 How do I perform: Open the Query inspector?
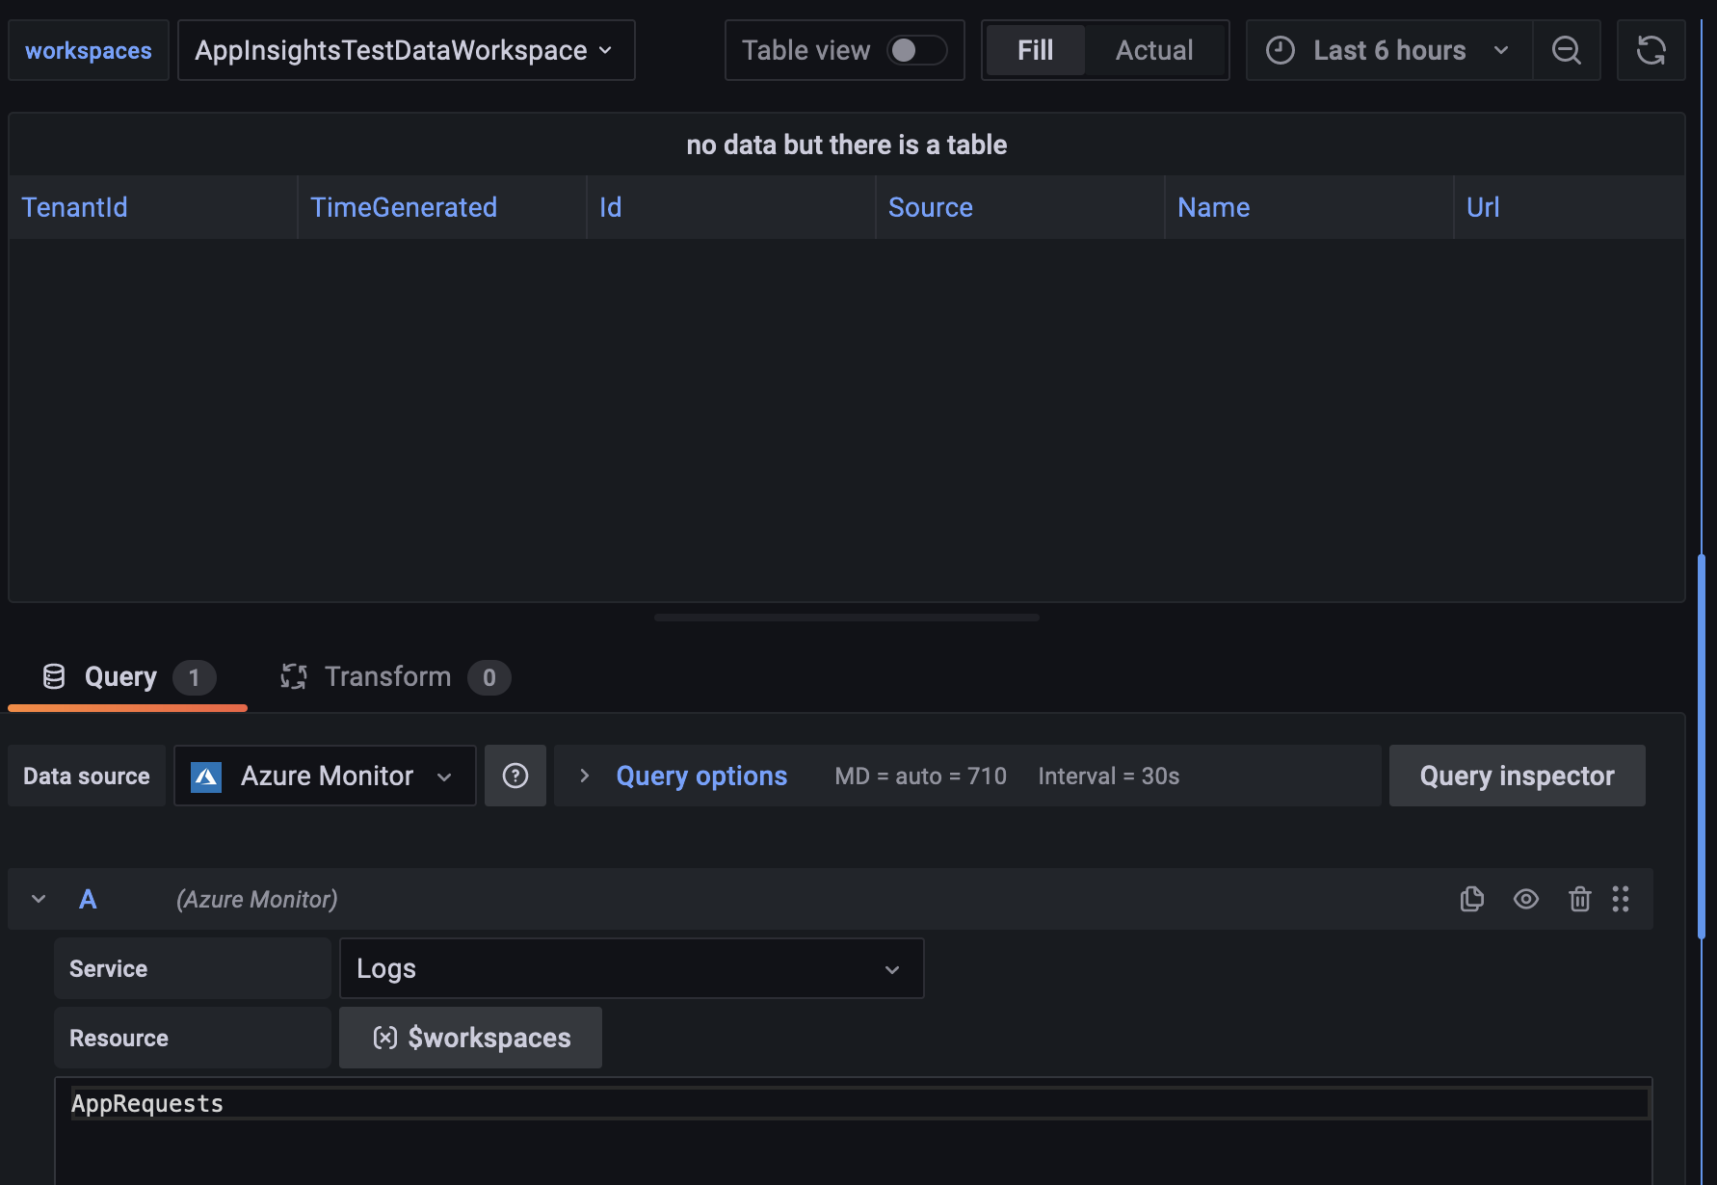[1516, 776]
